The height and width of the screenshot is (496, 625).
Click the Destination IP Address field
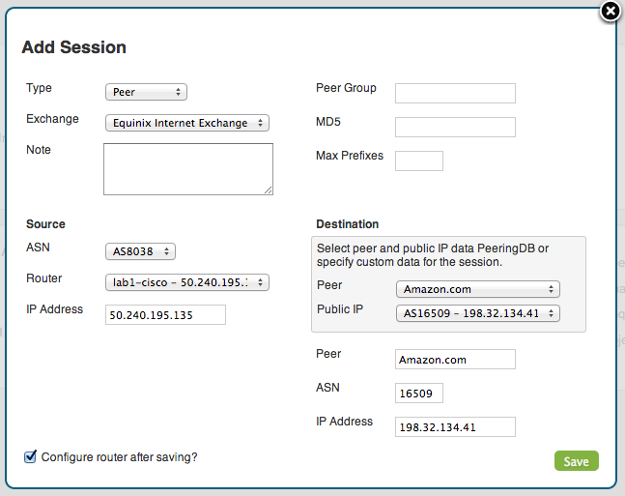click(x=455, y=427)
